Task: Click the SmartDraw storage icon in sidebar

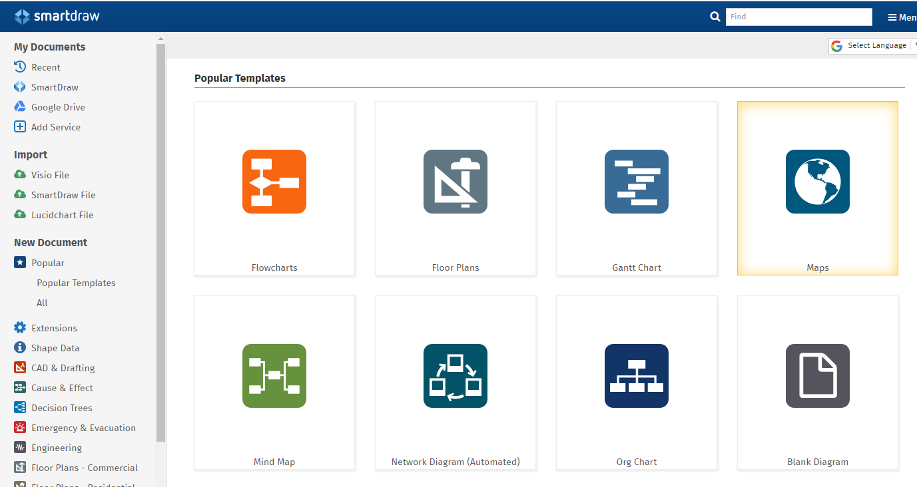Action: [x=20, y=86]
